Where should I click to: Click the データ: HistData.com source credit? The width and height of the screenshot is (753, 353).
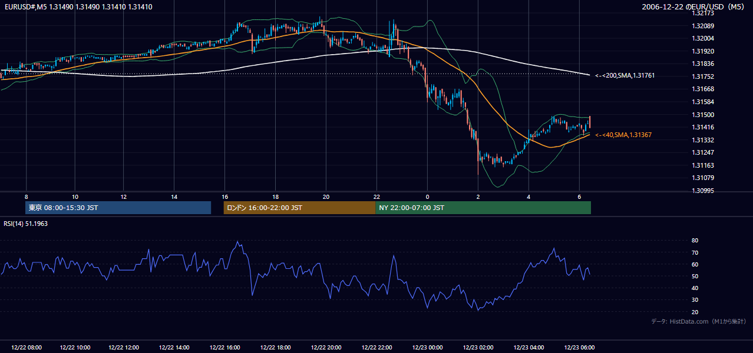[x=699, y=321]
